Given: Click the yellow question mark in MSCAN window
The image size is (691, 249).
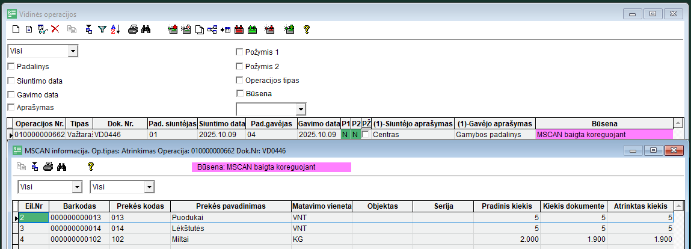Looking at the screenshot, I should tap(91, 167).
